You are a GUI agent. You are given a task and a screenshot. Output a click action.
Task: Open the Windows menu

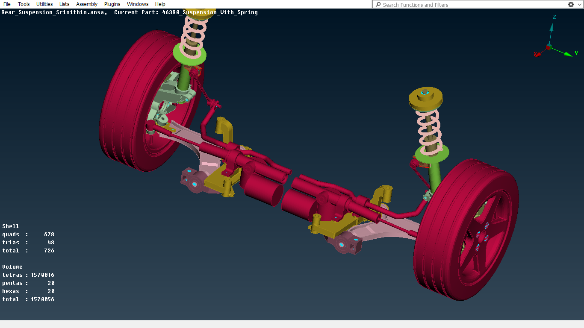138,4
